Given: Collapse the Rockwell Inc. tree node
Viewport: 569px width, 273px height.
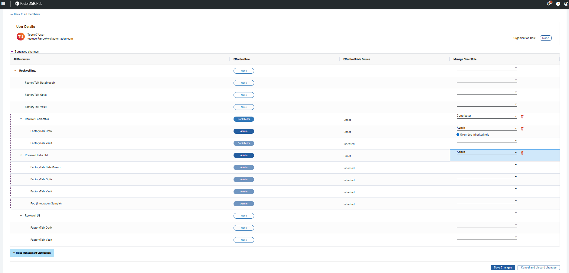Looking at the screenshot, I should click(15, 71).
